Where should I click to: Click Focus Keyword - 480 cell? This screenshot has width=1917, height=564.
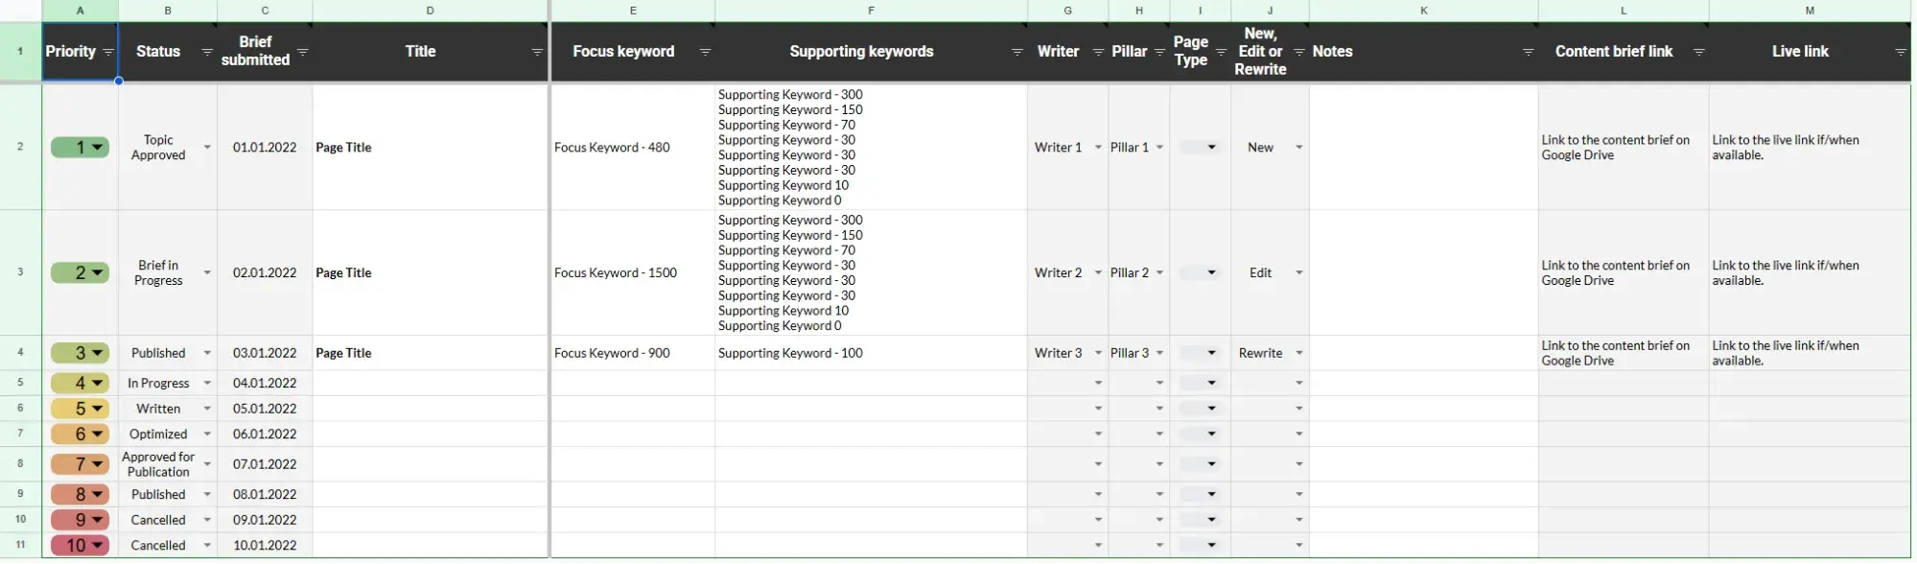pyautogui.click(x=632, y=148)
